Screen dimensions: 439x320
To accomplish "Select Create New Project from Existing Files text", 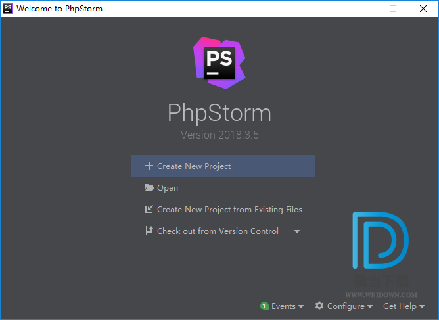I will pos(229,210).
